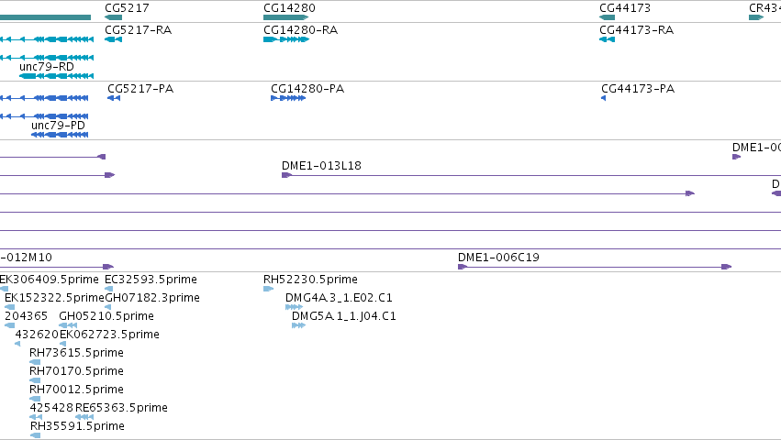781x440 pixels.
Task: Select the EK062723.5prime EST label
Action: [x=109, y=335]
